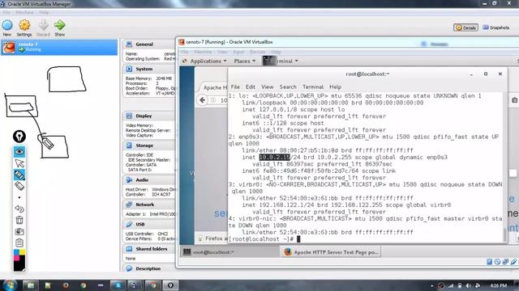Click the clipboard icon in annotation toolbar
Viewport: 519px width, 291px height.
coord(19,242)
